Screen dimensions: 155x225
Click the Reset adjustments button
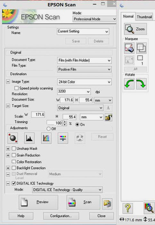(102, 137)
